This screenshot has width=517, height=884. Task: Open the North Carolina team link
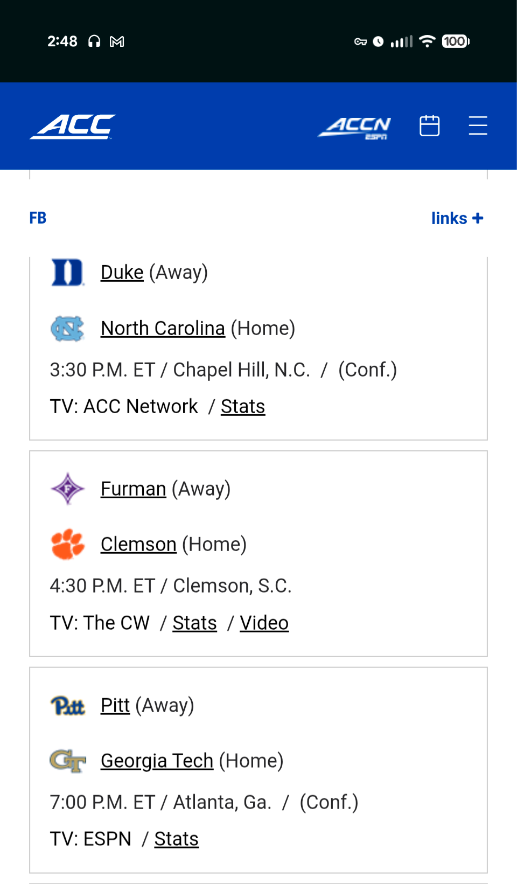click(x=163, y=329)
